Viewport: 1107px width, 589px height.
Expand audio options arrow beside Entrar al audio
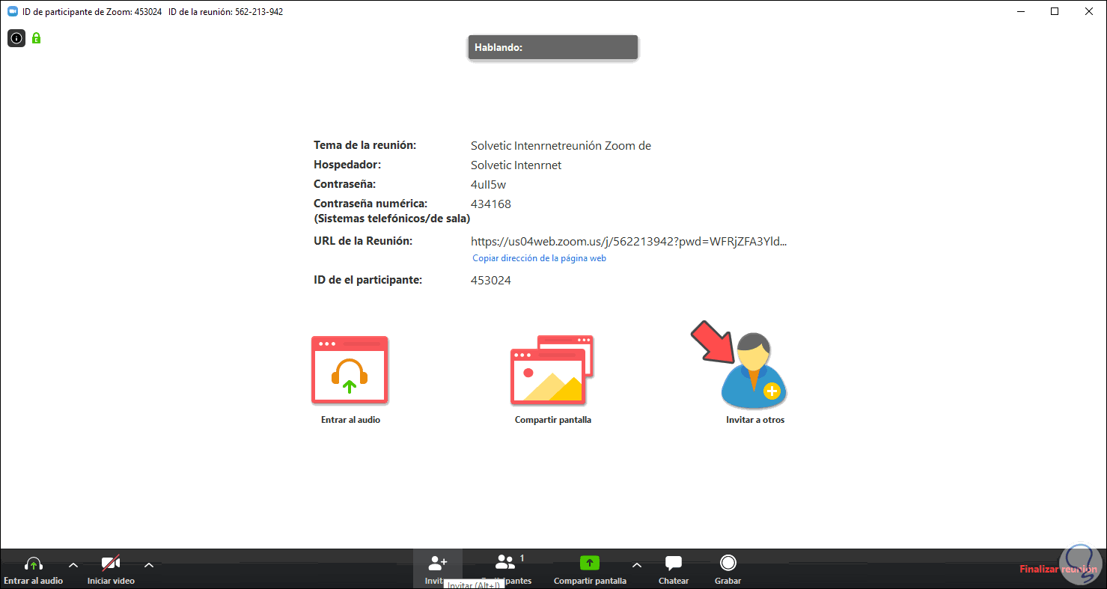73,565
